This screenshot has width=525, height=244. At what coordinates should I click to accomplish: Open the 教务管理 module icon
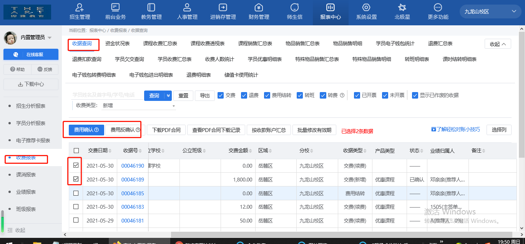tap(151, 7)
